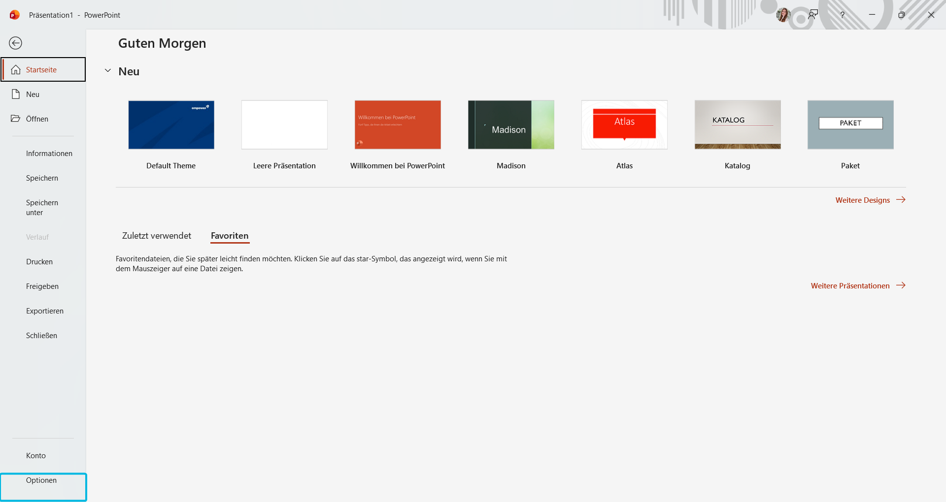Choose the Atlas template thumbnail
Image resolution: width=946 pixels, height=502 pixels.
coord(624,125)
